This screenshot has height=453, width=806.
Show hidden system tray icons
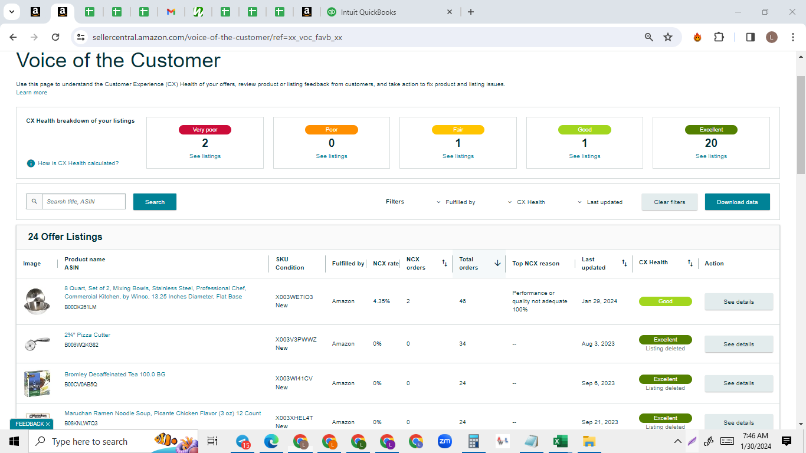pos(677,441)
